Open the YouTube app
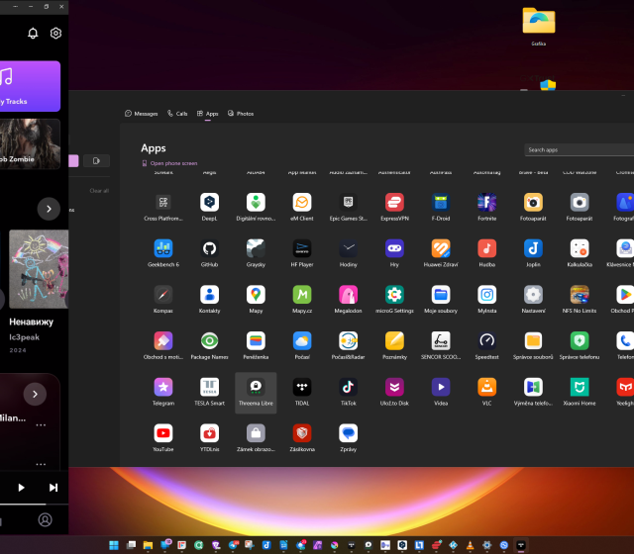Viewport: 634px width, 554px height. pyautogui.click(x=163, y=433)
